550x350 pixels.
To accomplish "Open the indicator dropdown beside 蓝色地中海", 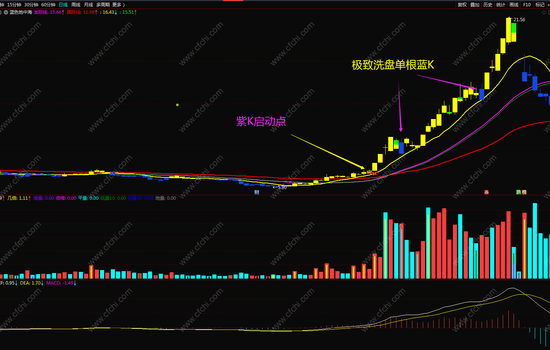I will pos(6,12).
